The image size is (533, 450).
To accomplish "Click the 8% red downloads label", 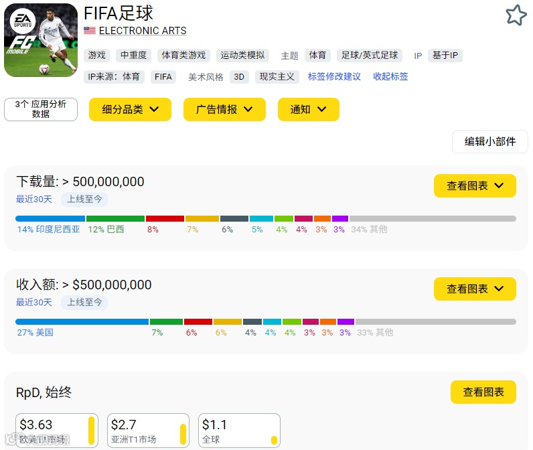I will [153, 230].
